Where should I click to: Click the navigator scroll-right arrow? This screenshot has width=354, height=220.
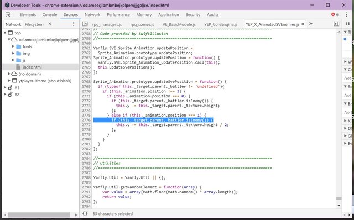coord(76,215)
